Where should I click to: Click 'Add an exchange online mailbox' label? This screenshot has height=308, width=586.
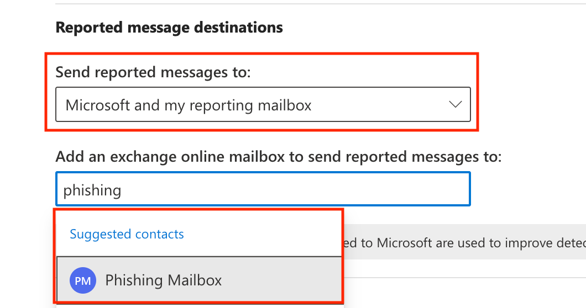click(278, 157)
